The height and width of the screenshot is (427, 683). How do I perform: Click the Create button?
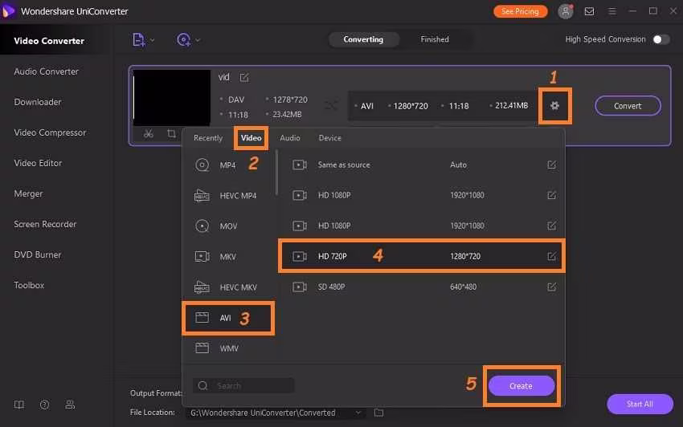(521, 386)
